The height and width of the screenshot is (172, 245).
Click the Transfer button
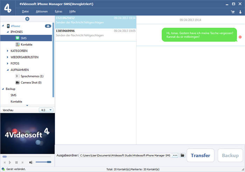click(201, 155)
